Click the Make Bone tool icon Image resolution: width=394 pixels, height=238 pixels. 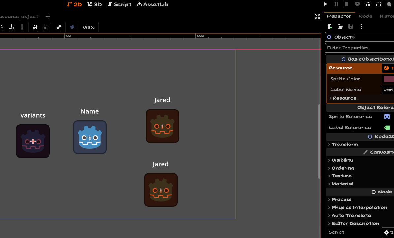coord(59,27)
